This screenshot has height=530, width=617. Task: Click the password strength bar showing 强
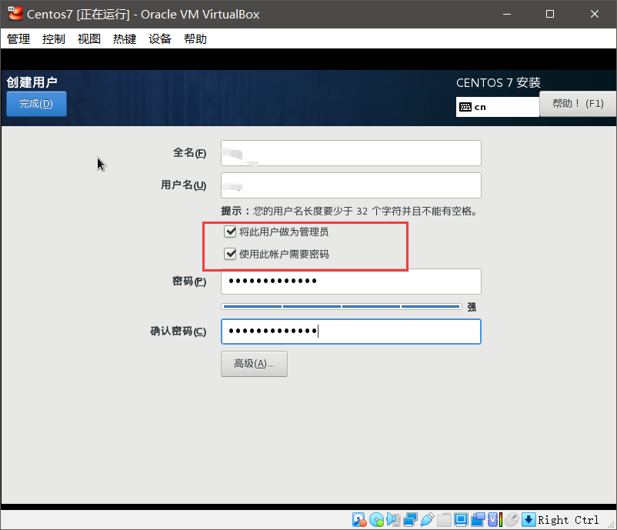pyautogui.click(x=340, y=305)
